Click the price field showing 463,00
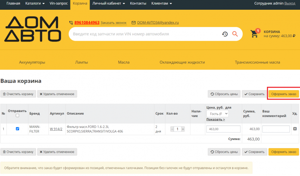 [223, 129]
